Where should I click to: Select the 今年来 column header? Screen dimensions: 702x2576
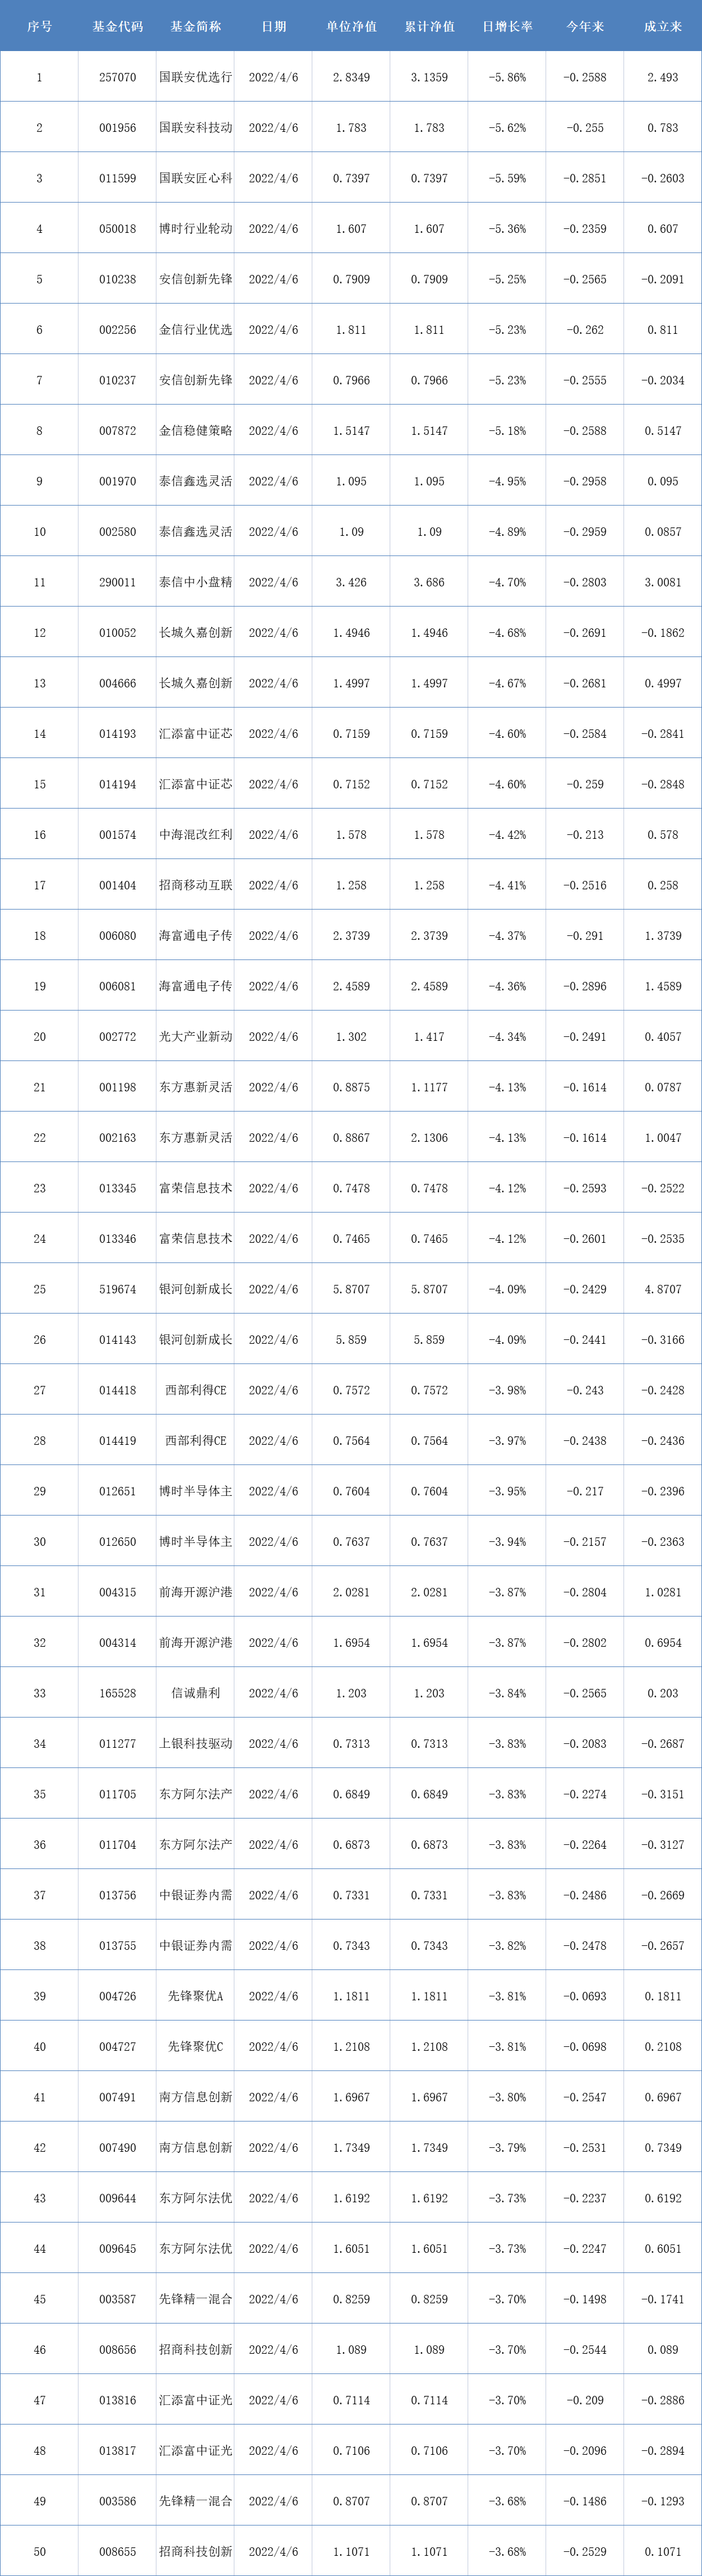585,26
